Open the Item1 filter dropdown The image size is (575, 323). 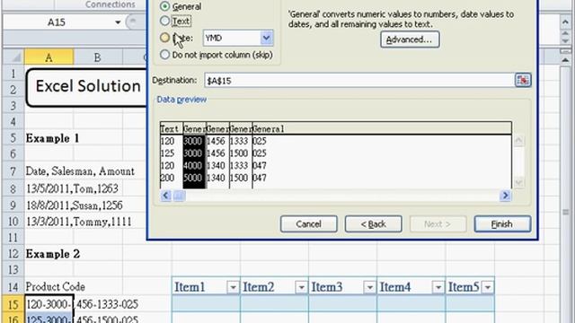point(233,287)
